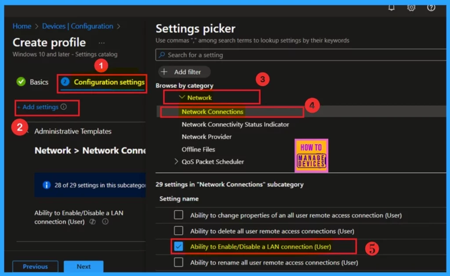
Task: Uncheck Ability to Enable/Disable a LAN connection
Action: (178, 246)
